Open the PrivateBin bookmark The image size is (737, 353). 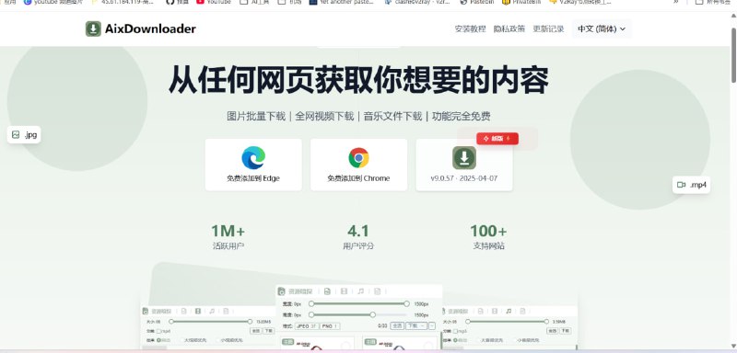click(x=521, y=2)
